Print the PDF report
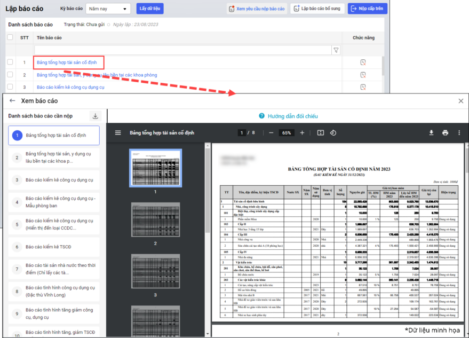 445,132
